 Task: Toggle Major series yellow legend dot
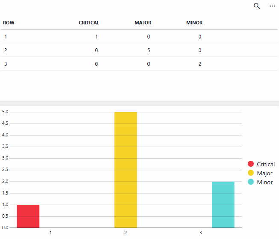click(x=251, y=173)
